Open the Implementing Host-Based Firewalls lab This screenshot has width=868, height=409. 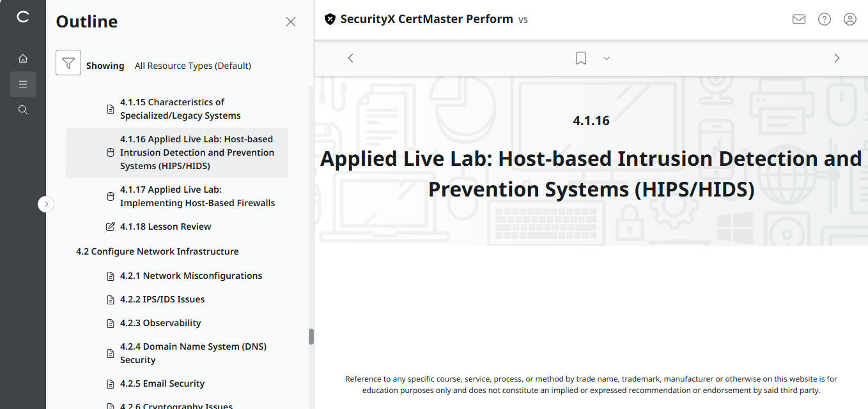pyautogui.click(x=196, y=196)
